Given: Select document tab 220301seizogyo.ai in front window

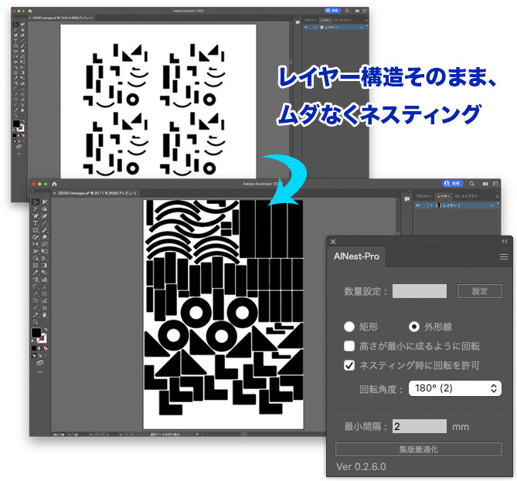Looking at the screenshot, I should tap(97, 193).
